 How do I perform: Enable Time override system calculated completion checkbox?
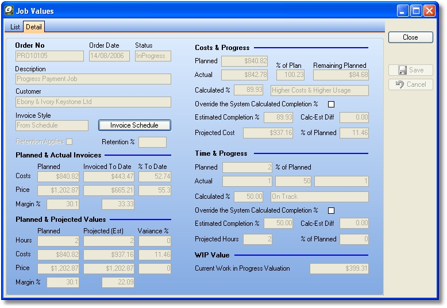(330, 210)
